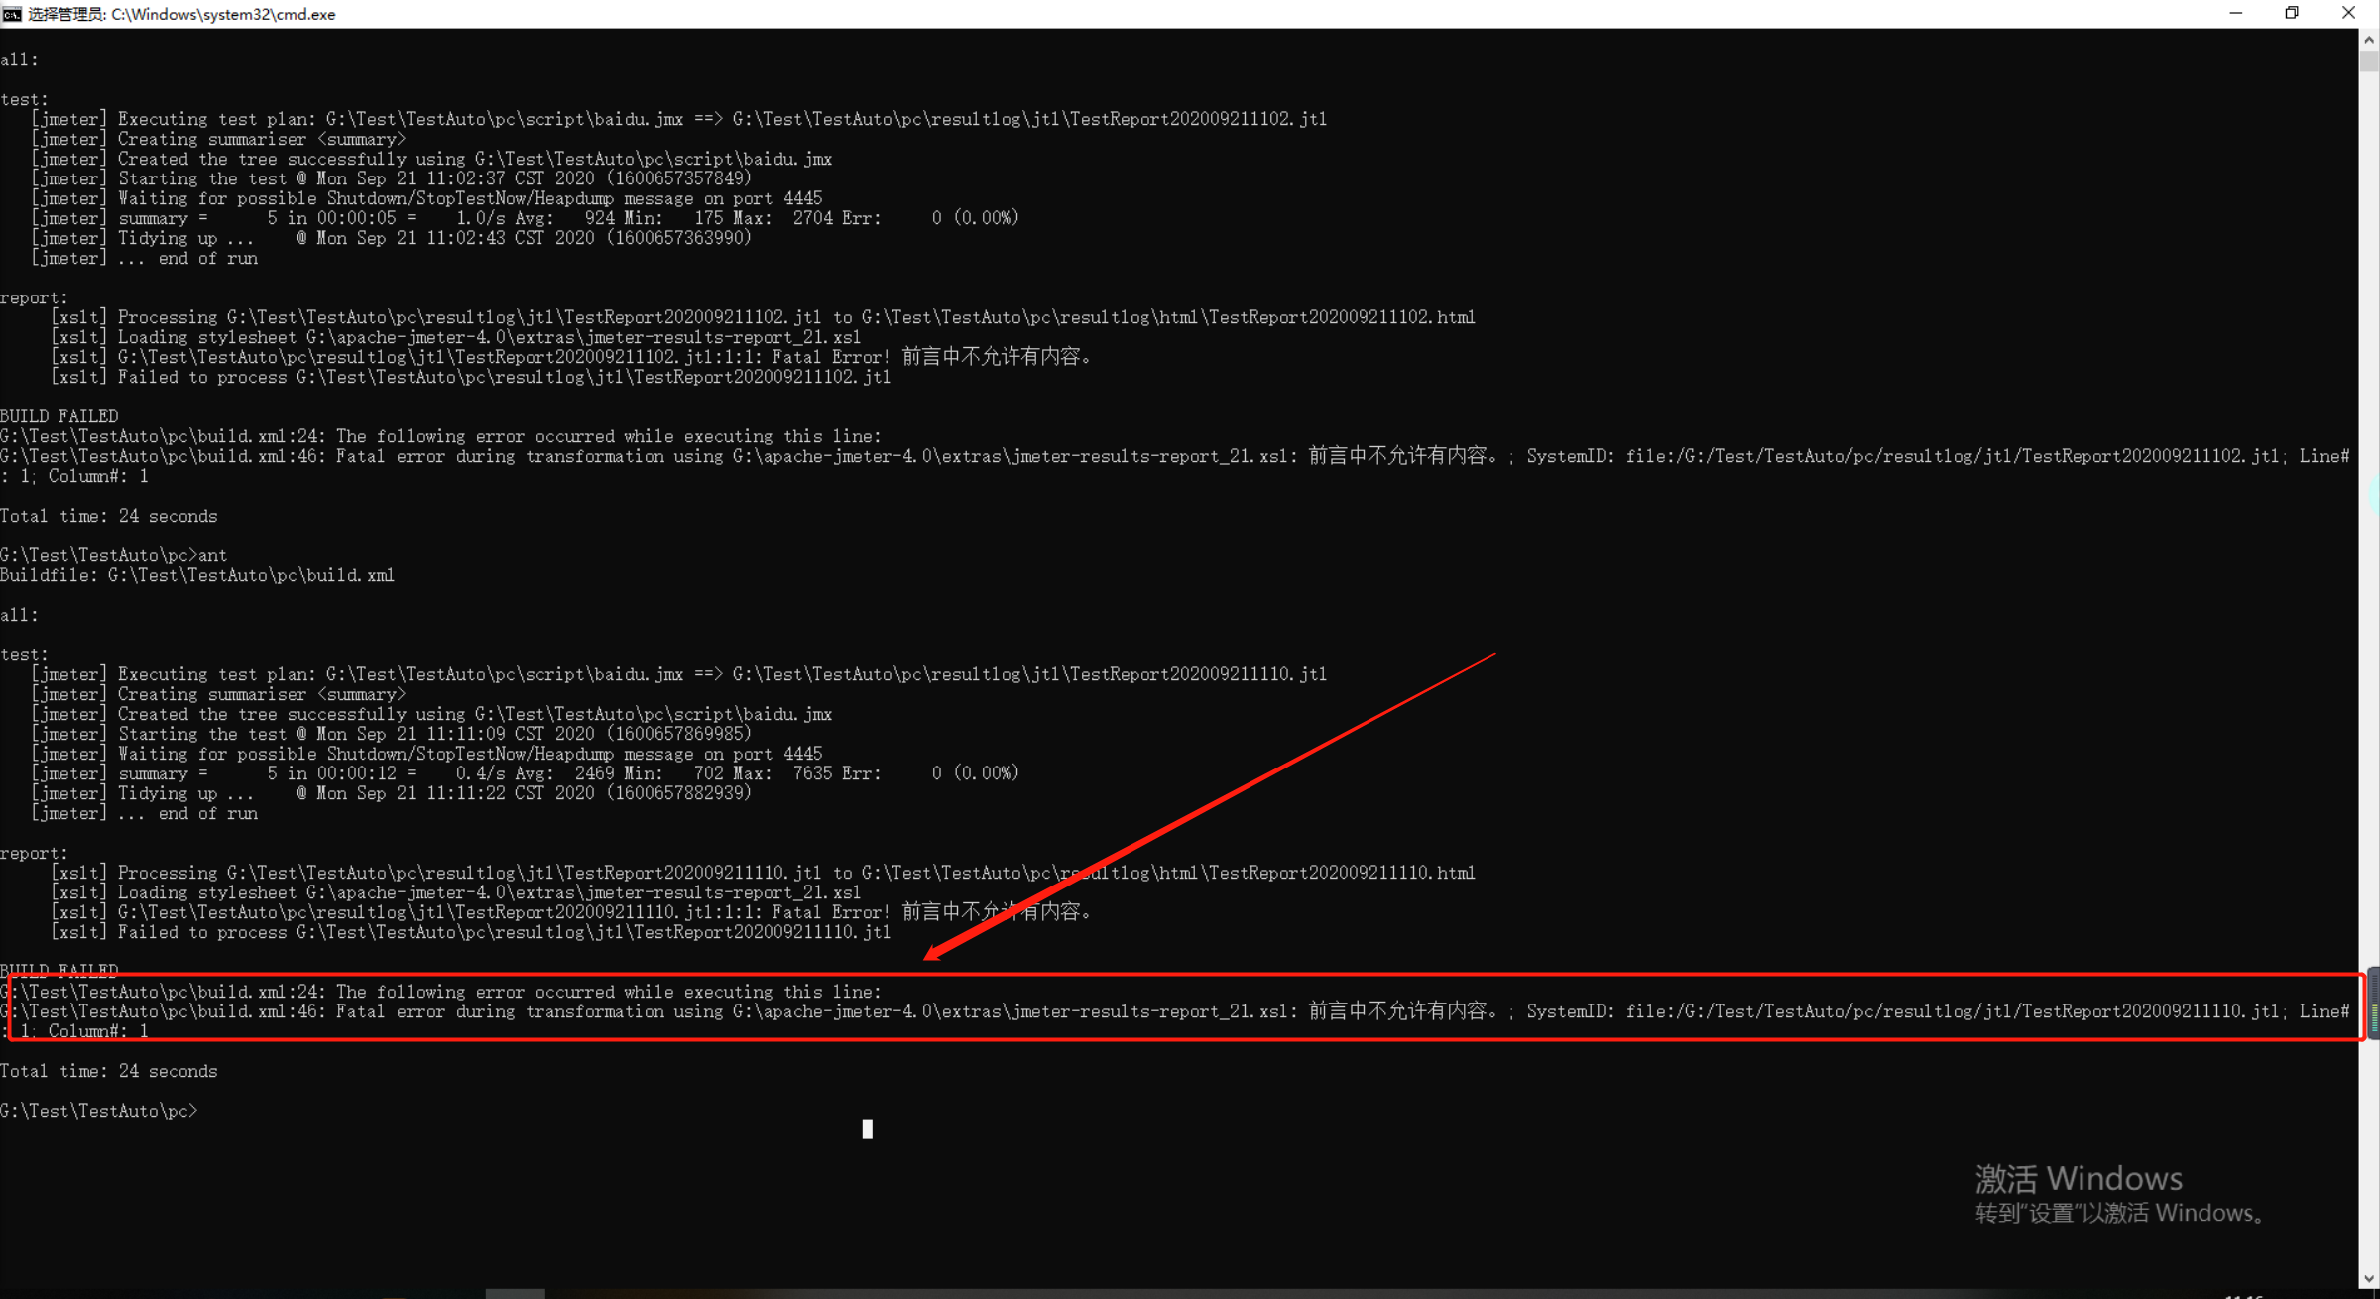Click the first BUILD FAILED text
The image size is (2380, 1299).
59,416
